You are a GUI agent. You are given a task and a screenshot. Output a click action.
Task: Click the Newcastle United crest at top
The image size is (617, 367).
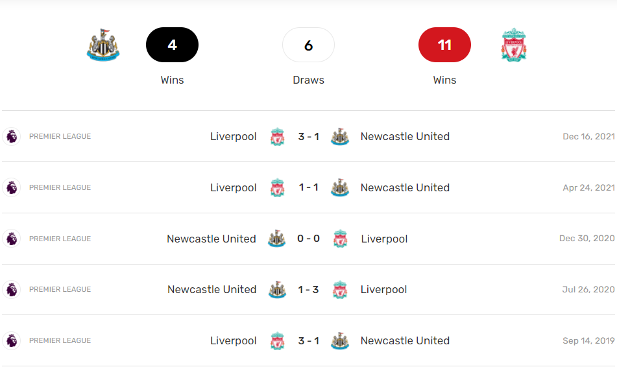(x=103, y=45)
